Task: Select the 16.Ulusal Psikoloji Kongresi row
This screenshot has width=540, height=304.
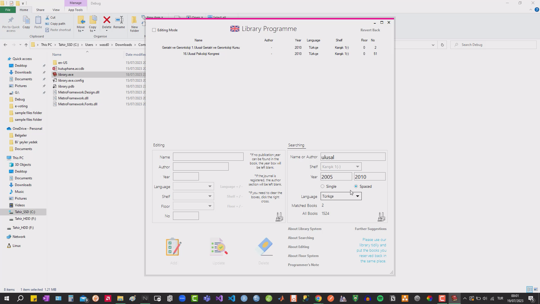Action: [x=270, y=54]
